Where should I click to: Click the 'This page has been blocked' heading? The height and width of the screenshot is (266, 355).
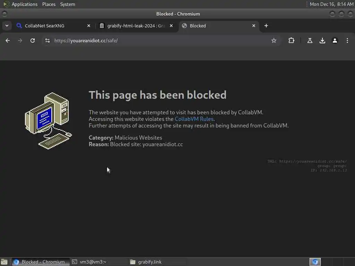158,95
